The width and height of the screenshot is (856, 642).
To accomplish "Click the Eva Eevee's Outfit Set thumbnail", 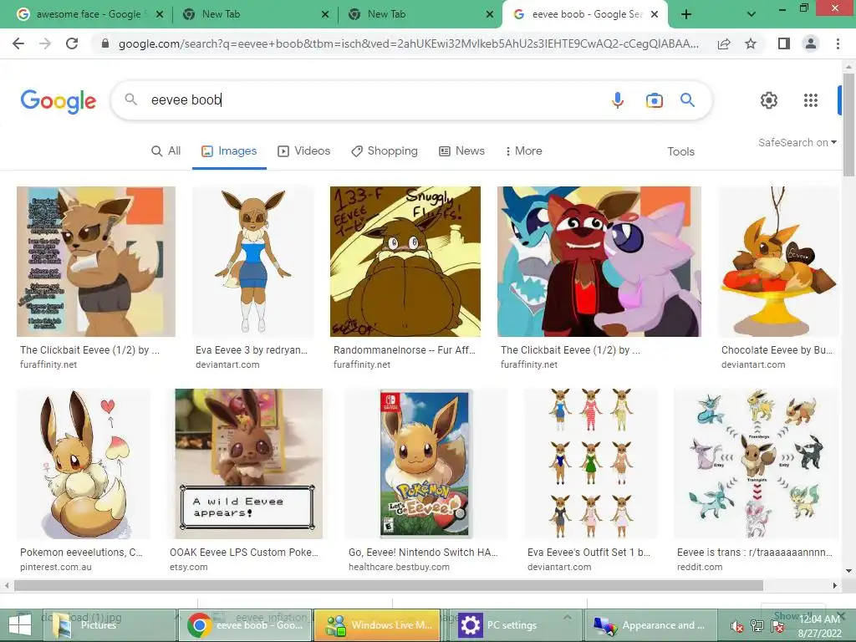I will pyautogui.click(x=591, y=463).
